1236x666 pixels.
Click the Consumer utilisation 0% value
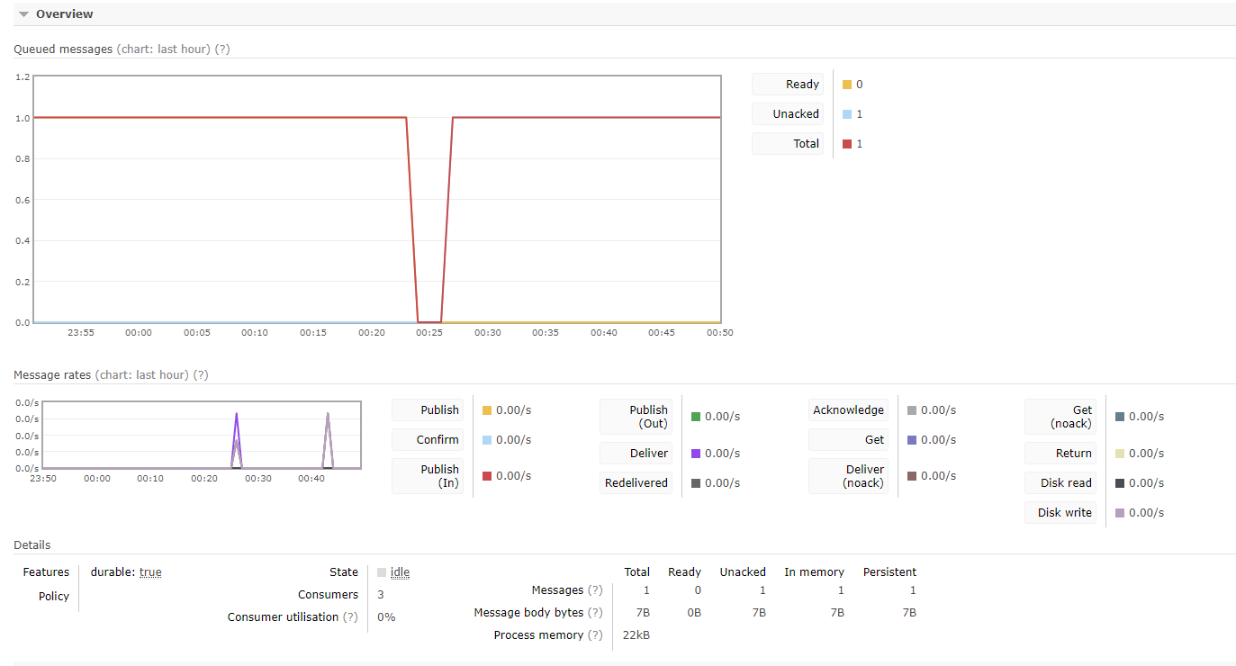[386, 617]
